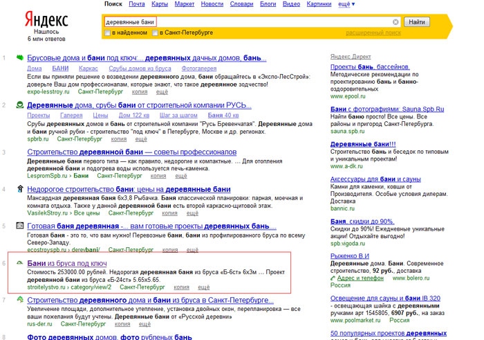Open 'Адрес и телефон' link in ad
Viewport: 484px width, 340px height.
tap(360, 278)
